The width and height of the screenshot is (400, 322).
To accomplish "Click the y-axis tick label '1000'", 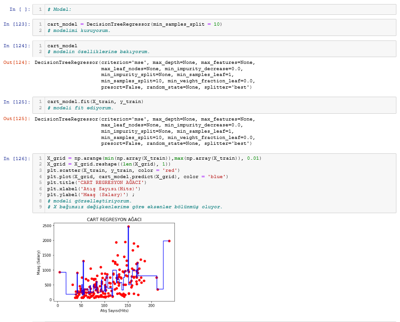I will click(x=47, y=271).
